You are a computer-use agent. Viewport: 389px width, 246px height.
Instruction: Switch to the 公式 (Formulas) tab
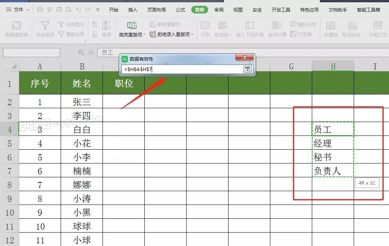tap(180, 10)
